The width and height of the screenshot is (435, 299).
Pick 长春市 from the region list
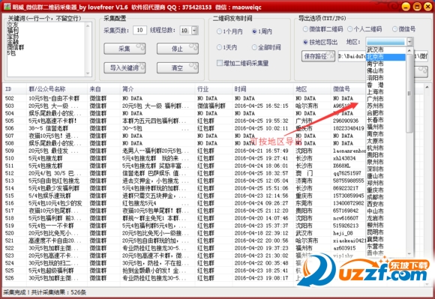click(386, 120)
